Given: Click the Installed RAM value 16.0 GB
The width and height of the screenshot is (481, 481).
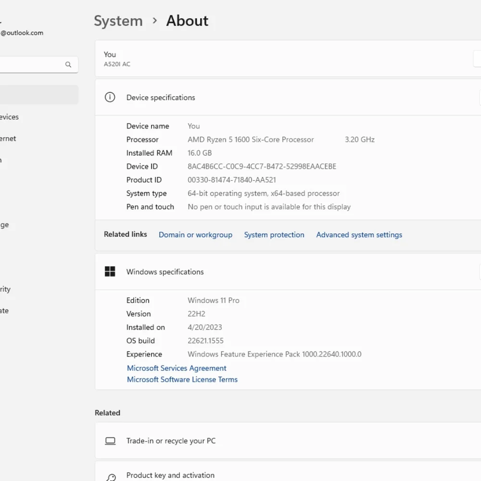Looking at the screenshot, I should coord(200,153).
